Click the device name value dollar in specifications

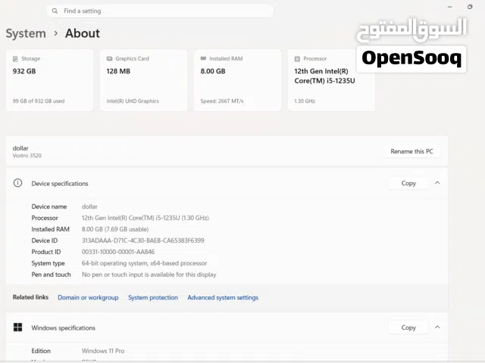(89, 206)
